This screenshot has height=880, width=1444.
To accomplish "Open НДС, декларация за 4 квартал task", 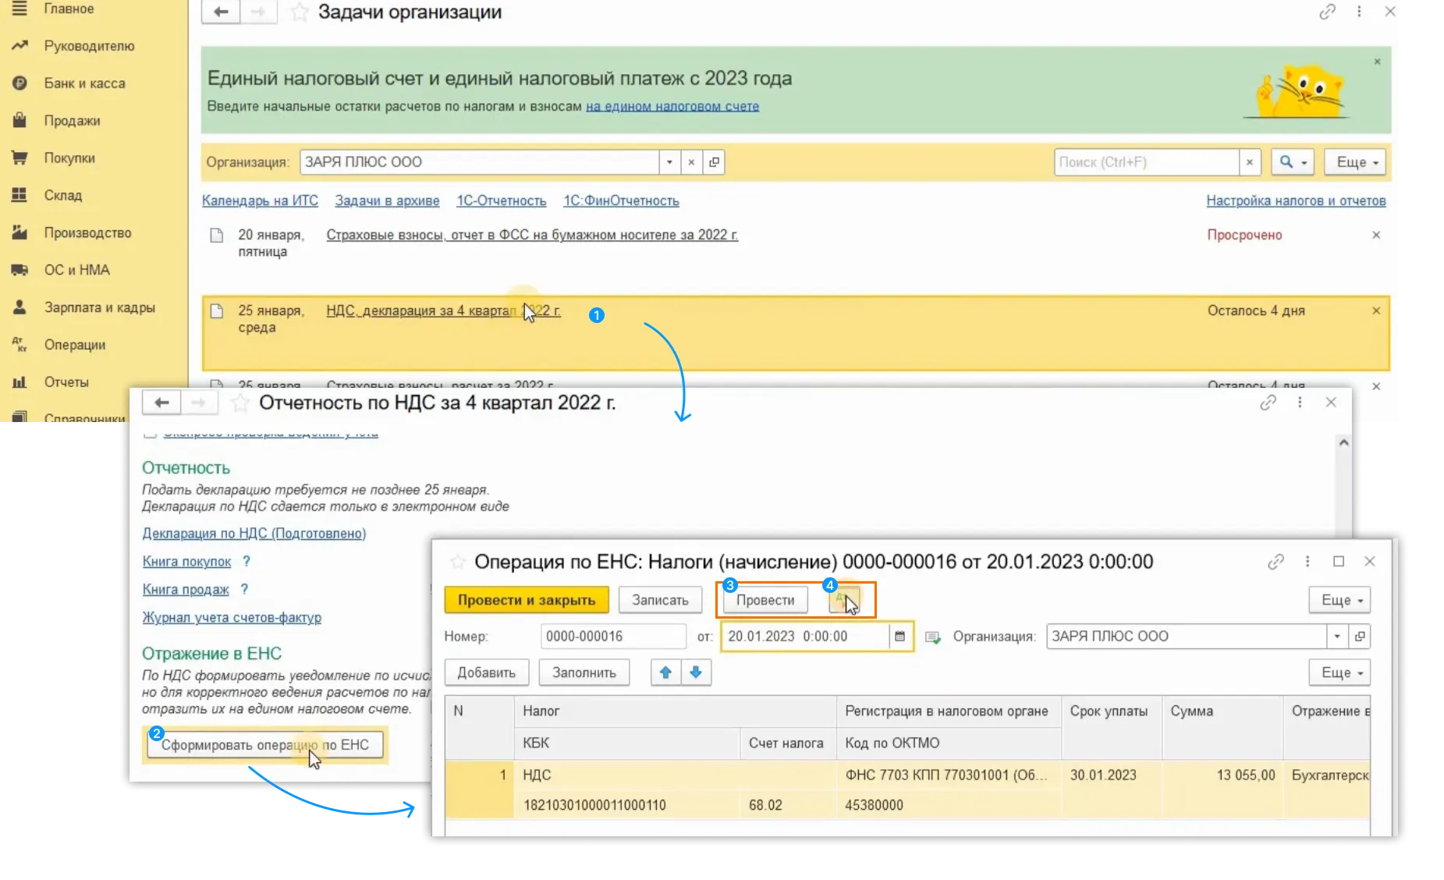I will tap(443, 310).
